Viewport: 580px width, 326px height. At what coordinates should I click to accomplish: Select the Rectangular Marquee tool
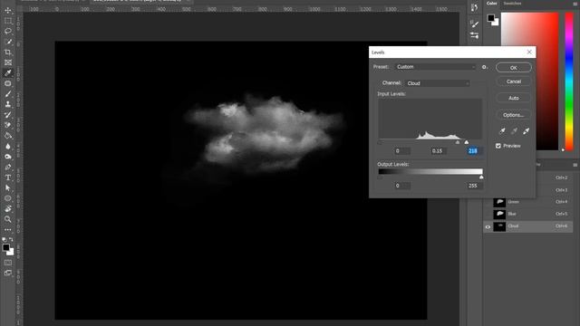pos(8,21)
